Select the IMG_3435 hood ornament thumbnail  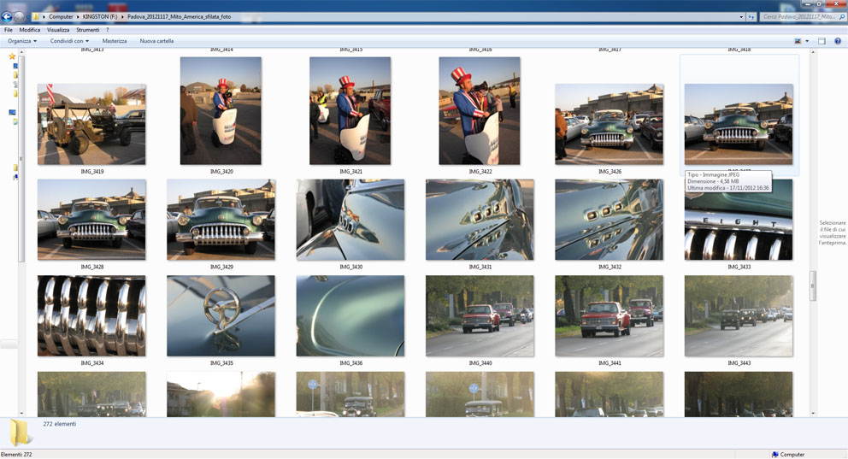pyautogui.click(x=221, y=316)
